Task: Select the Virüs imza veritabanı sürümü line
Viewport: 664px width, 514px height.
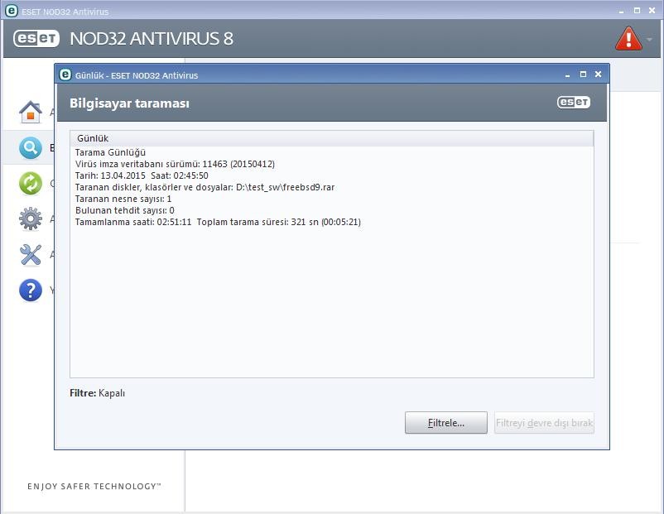Action: pos(175,164)
